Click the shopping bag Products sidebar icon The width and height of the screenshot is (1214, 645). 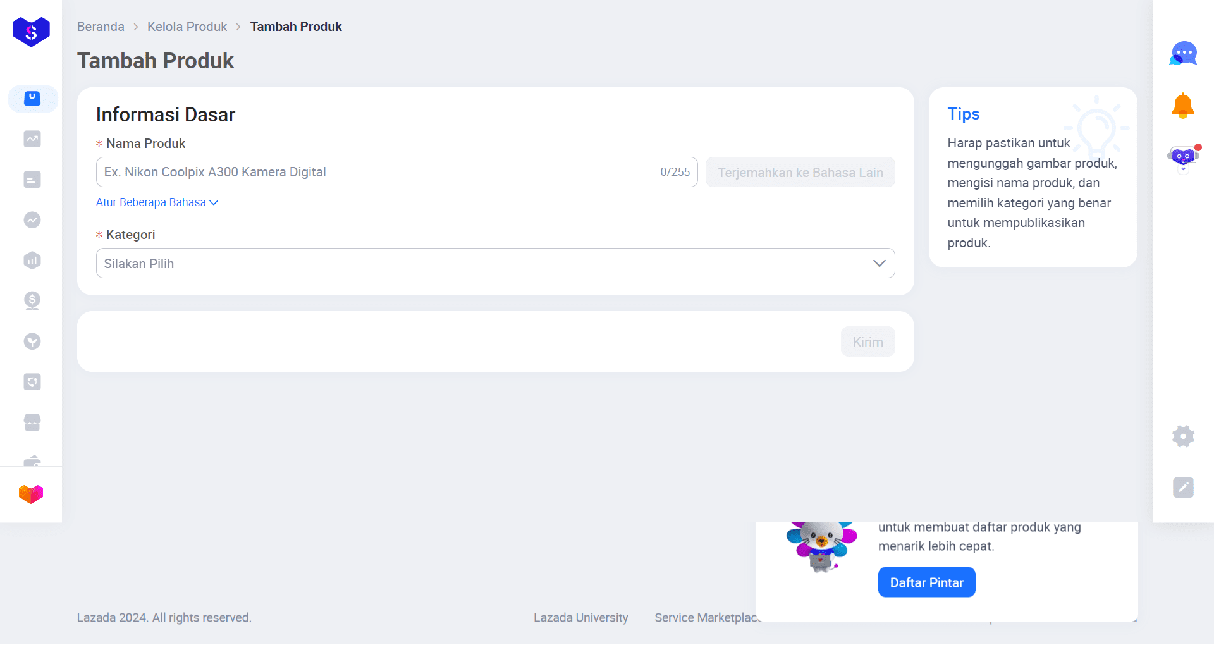[x=32, y=99]
